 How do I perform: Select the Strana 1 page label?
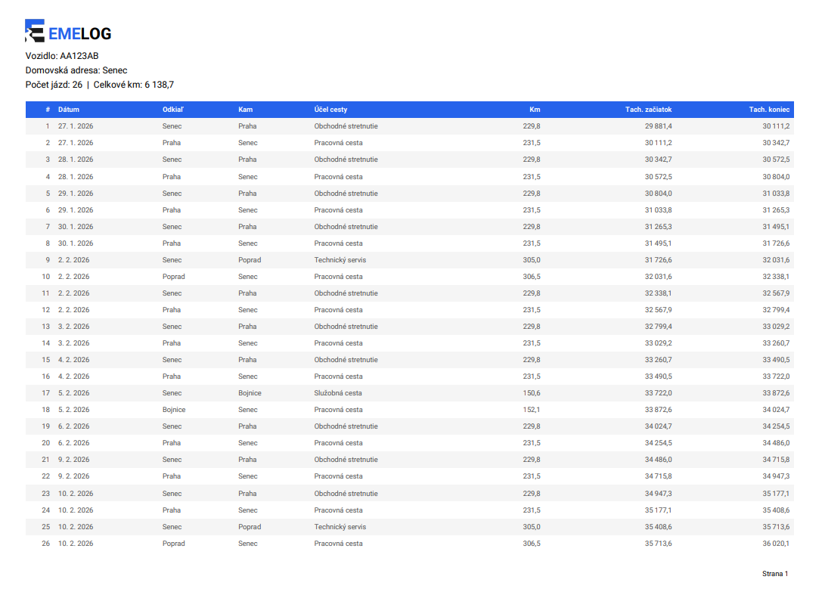coord(775,574)
